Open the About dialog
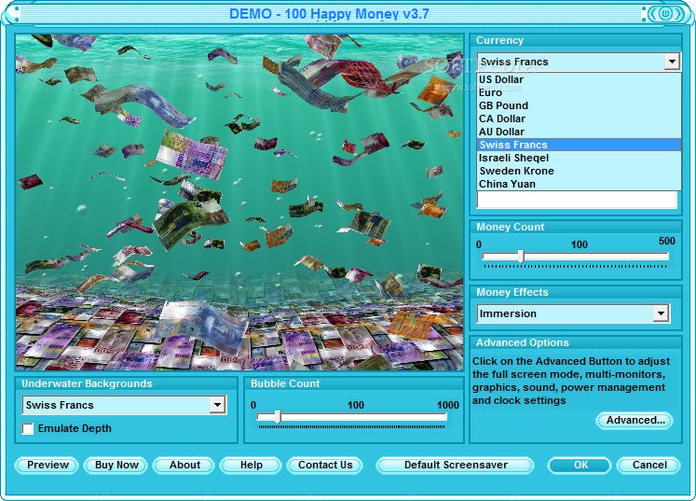 tap(184, 465)
